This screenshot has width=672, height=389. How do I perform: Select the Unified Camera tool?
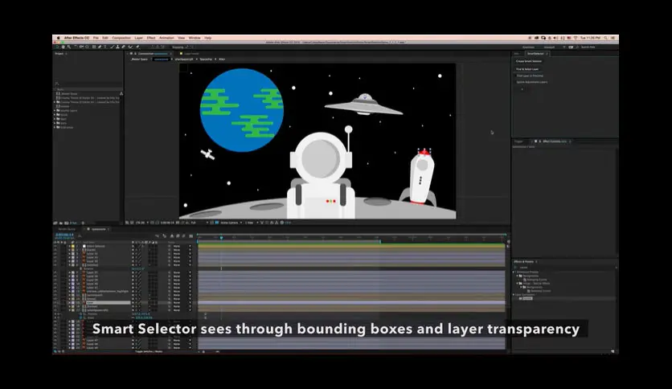point(81,47)
